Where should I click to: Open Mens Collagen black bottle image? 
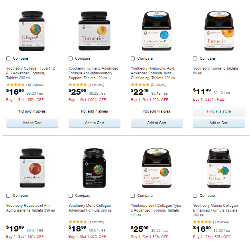[x=94, y=168]
